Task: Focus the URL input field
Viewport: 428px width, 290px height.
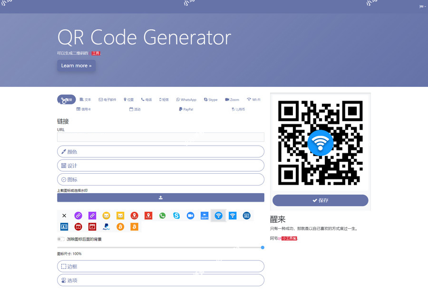Action: pos(161,137)
